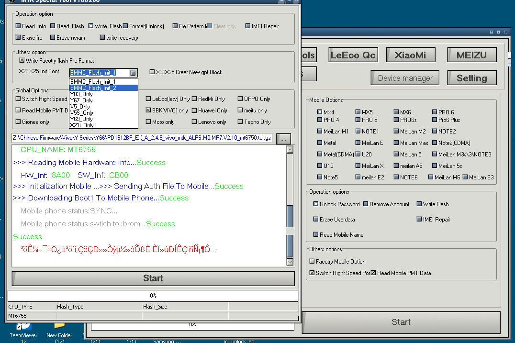515x343 pixels.
Task: Choose Y67_Only in dropdown list
Action: point(103,100)
